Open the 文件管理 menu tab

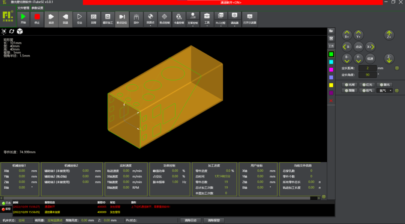coord(23,8)
